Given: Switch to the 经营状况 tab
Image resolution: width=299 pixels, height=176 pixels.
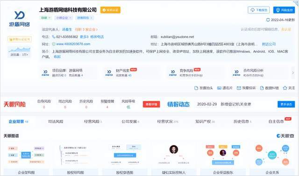Looking at the screenshot, I should point(168,121).
